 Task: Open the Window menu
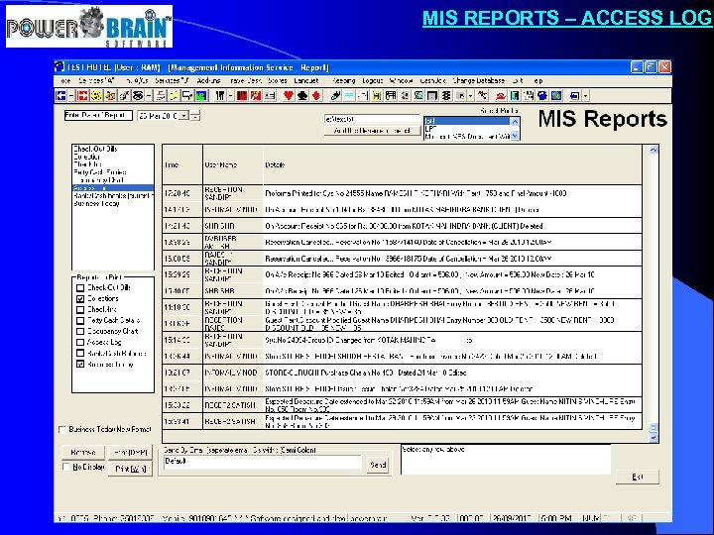coord(401,80)
